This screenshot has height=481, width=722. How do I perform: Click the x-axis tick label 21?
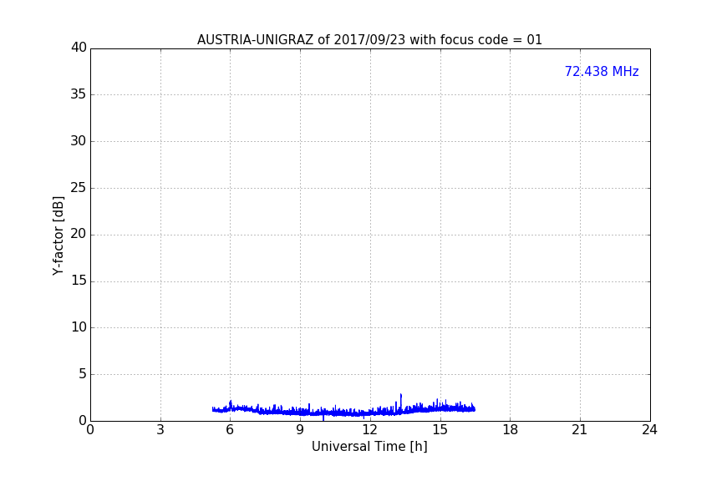click(x=580, y=430)
